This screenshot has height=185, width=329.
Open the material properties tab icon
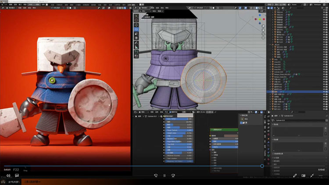pos(269,158)
